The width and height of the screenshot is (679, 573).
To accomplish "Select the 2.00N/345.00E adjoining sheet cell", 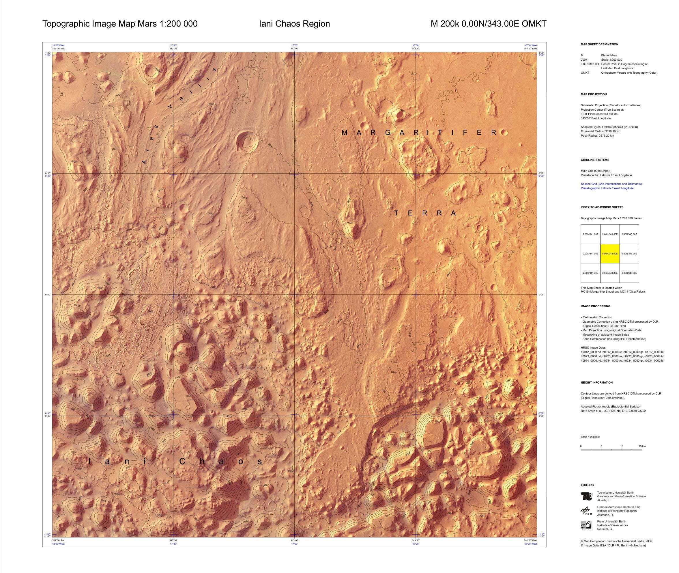I will (629, 234).
